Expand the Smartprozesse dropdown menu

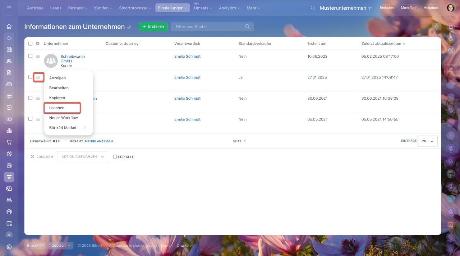[135, 8]
